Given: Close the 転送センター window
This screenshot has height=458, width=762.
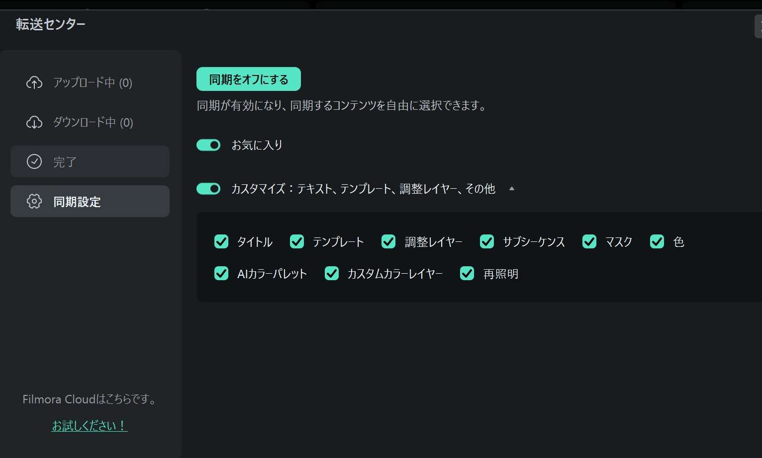Looking at the screenshot, I should (x=759, y=26).
